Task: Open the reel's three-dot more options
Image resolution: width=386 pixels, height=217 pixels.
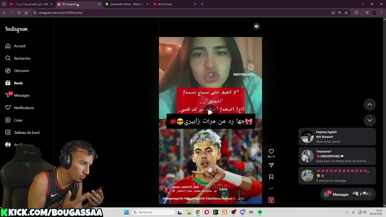Action: click(x=271, y=188)
